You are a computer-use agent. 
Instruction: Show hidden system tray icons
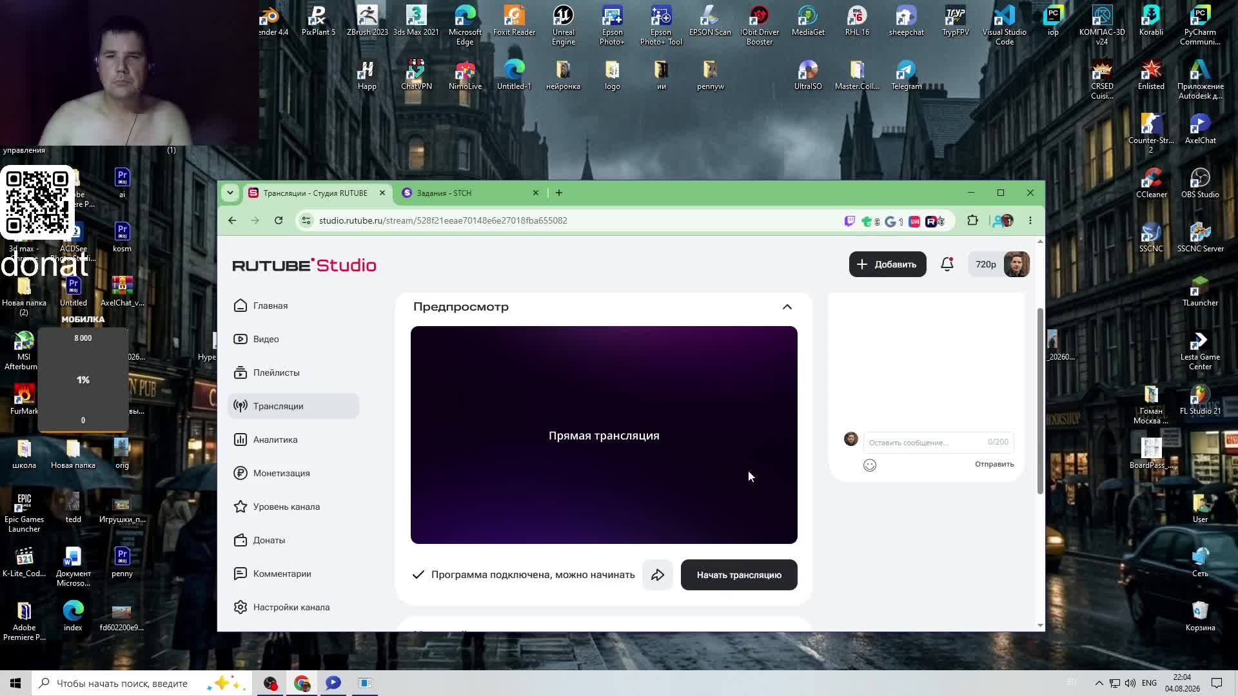1099,683
